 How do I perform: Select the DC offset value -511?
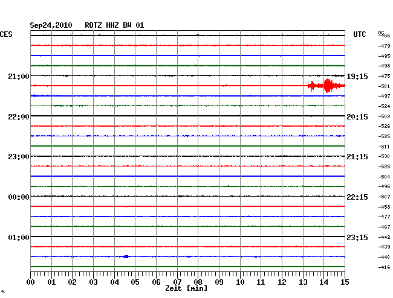[x=384, y=147]
